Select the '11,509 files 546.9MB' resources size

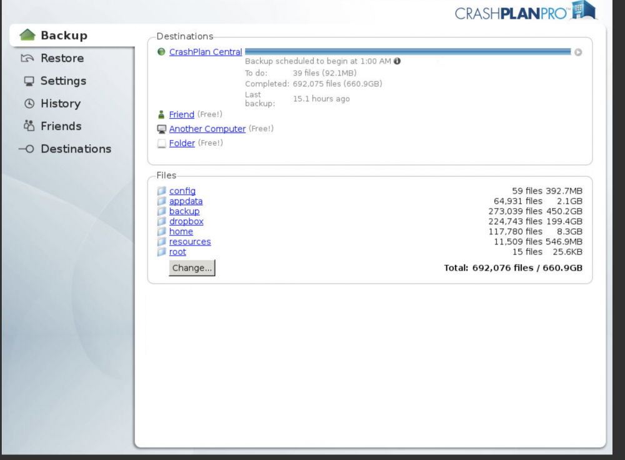coord(538,241)
